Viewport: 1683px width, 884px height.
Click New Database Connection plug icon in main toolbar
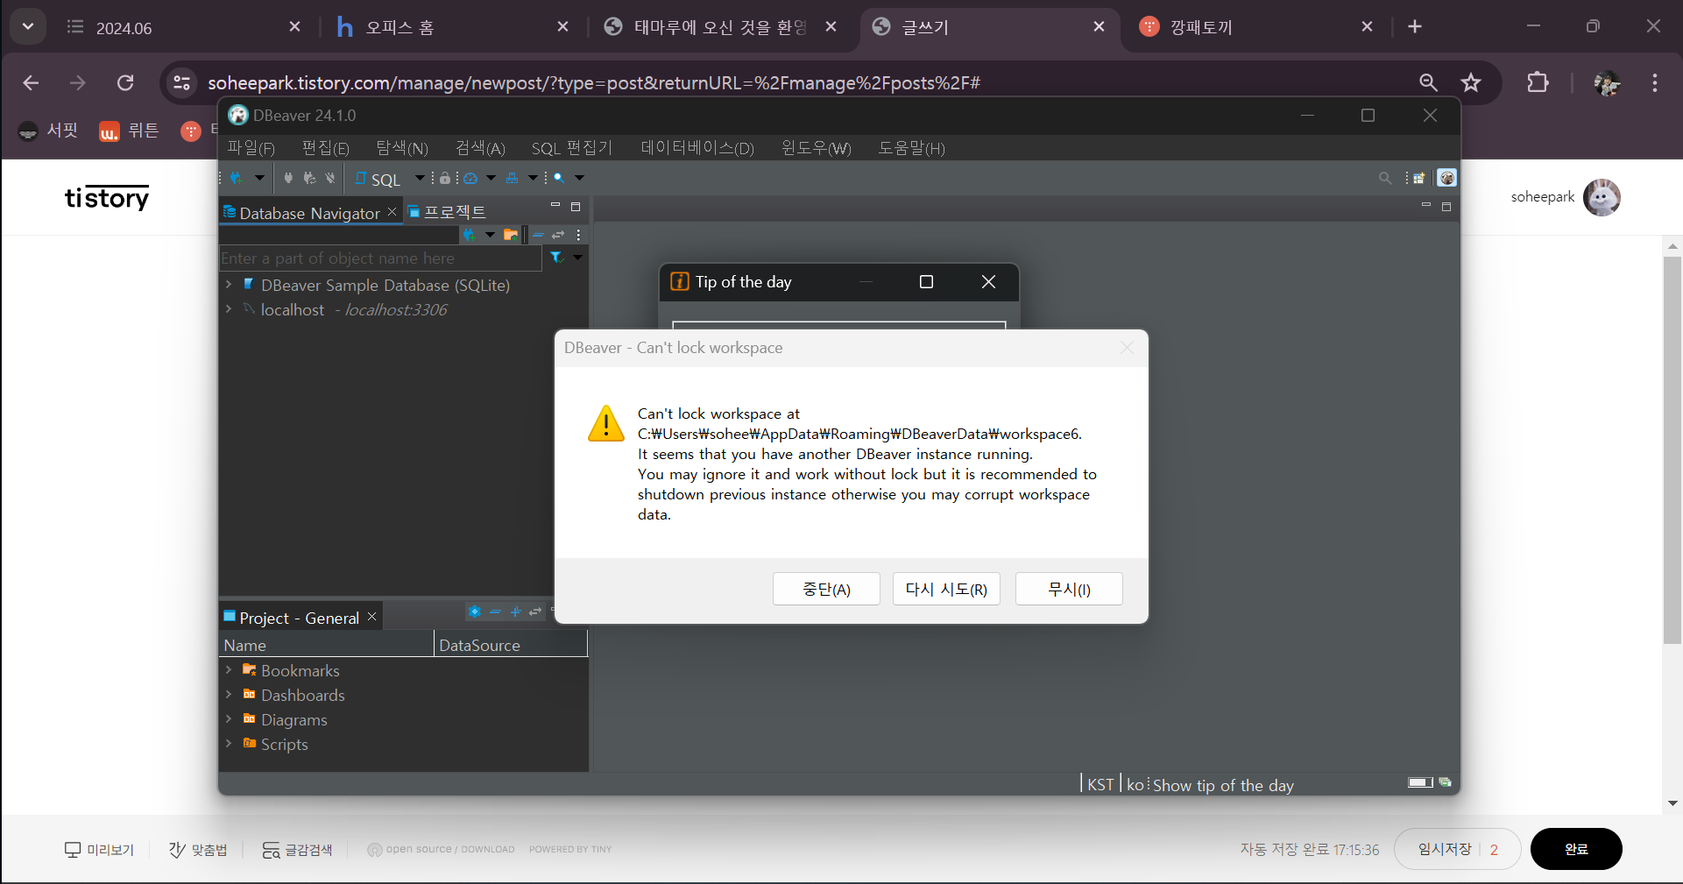coord(237,178)
